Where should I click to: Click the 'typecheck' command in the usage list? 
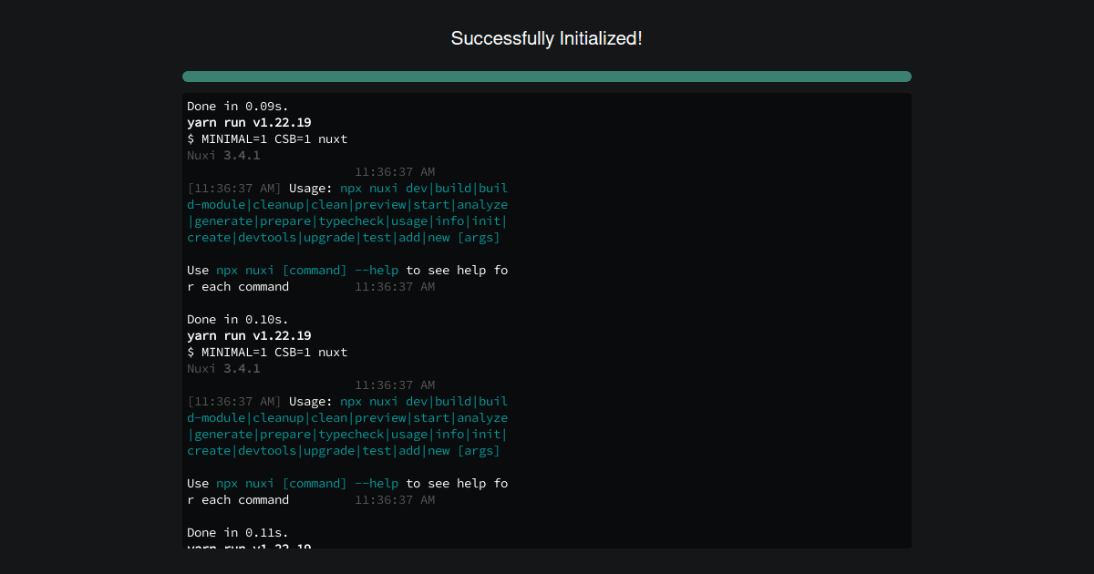click(351, 220)
